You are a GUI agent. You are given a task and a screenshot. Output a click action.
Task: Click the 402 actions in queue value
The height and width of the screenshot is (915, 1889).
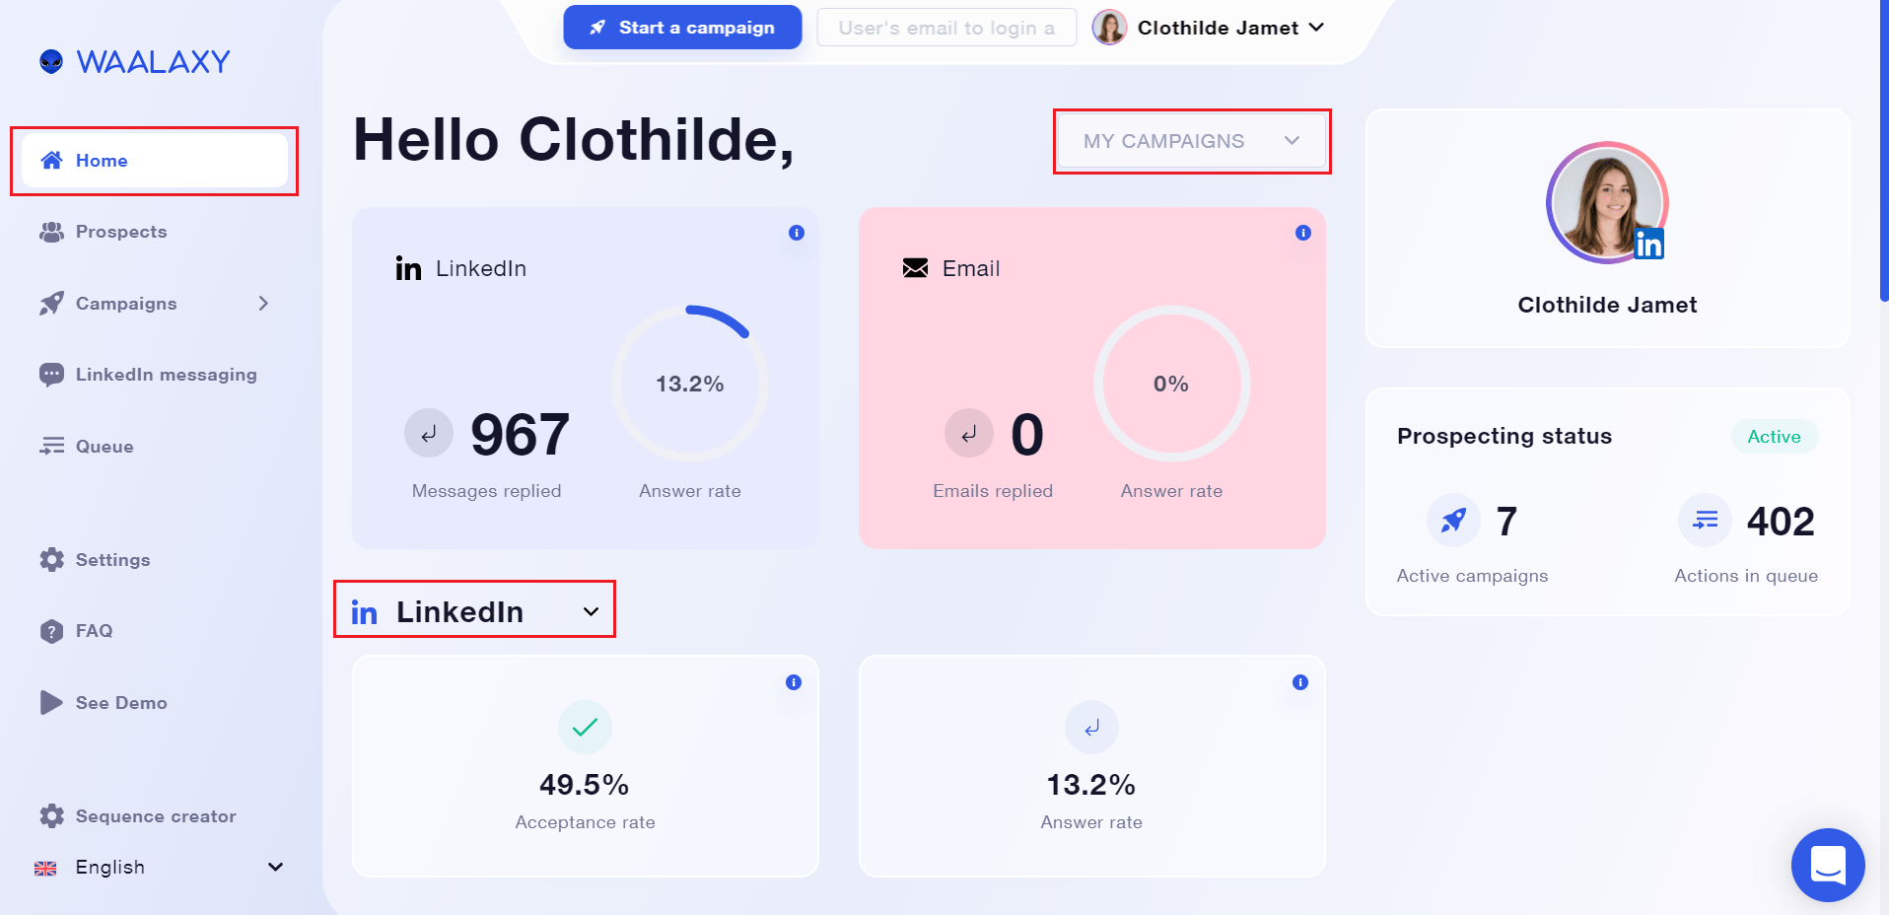(1781, 522)
